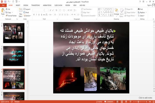Screen dimensions: 155x103
Task: Click PERSIAN language indicator in status bar
Action: coord(17,102)
